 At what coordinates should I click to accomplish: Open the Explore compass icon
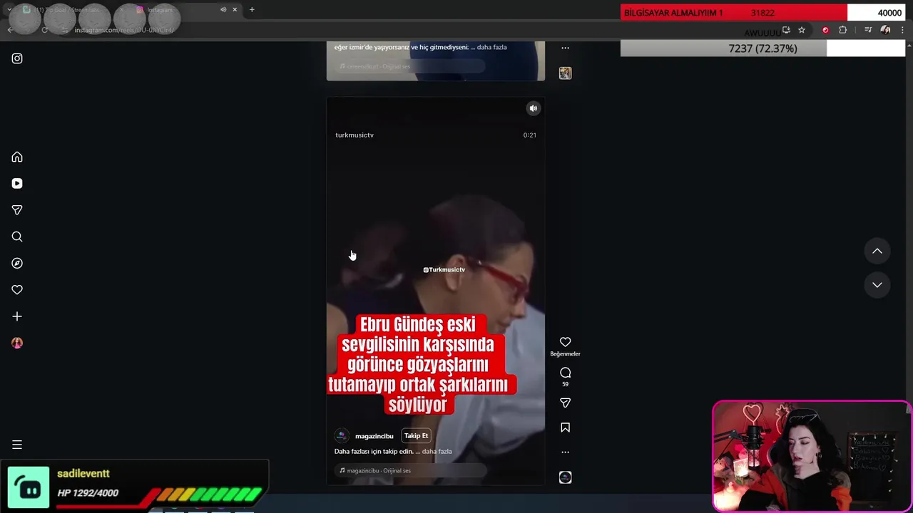[x=17, y=263]
